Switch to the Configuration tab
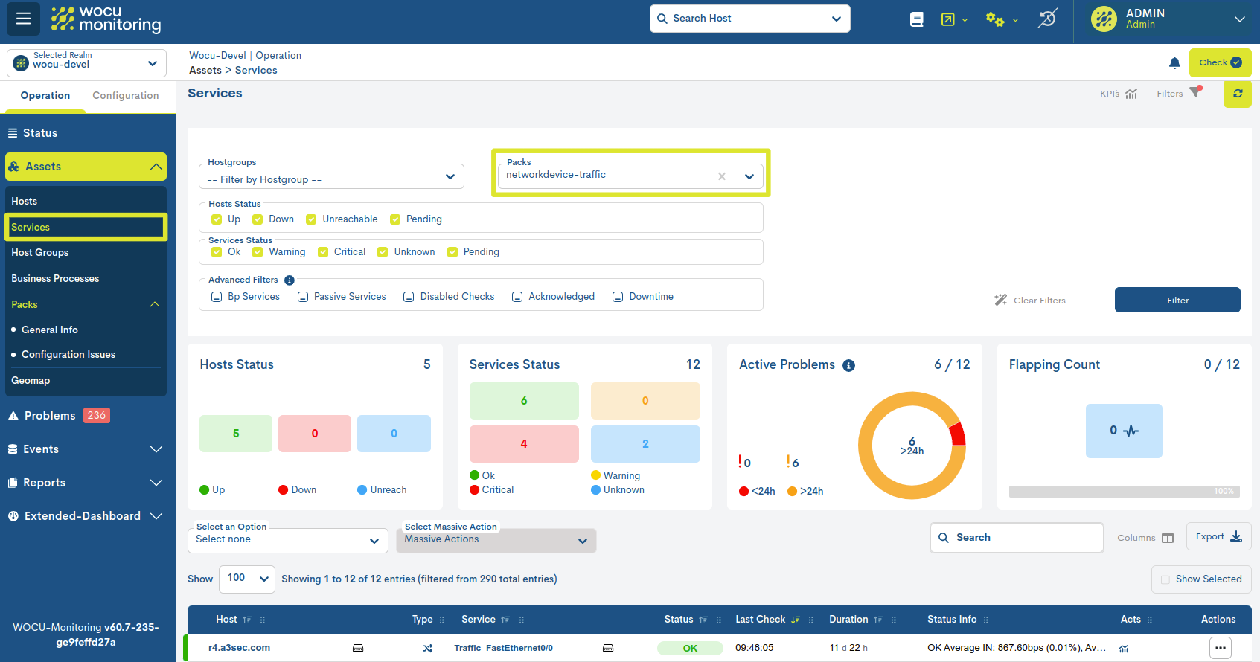1260x662 pixels. pyautogui.click(x=125, y=96)
